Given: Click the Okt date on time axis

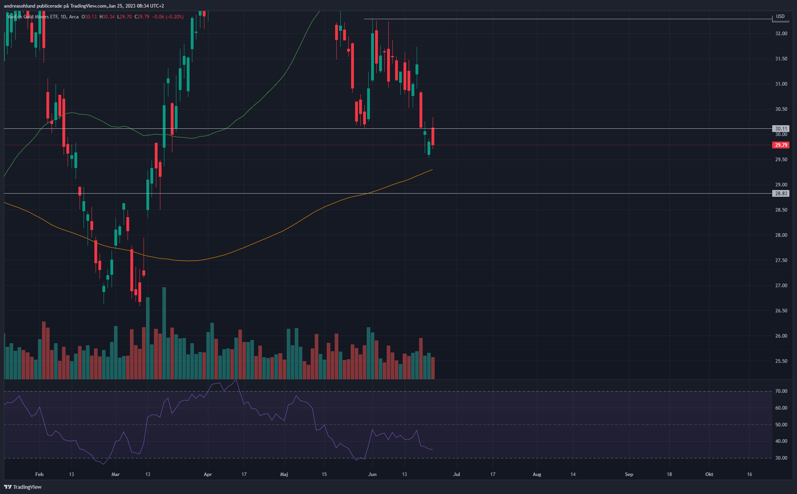Looking at the screenshot, I should (x=709, y=474).
